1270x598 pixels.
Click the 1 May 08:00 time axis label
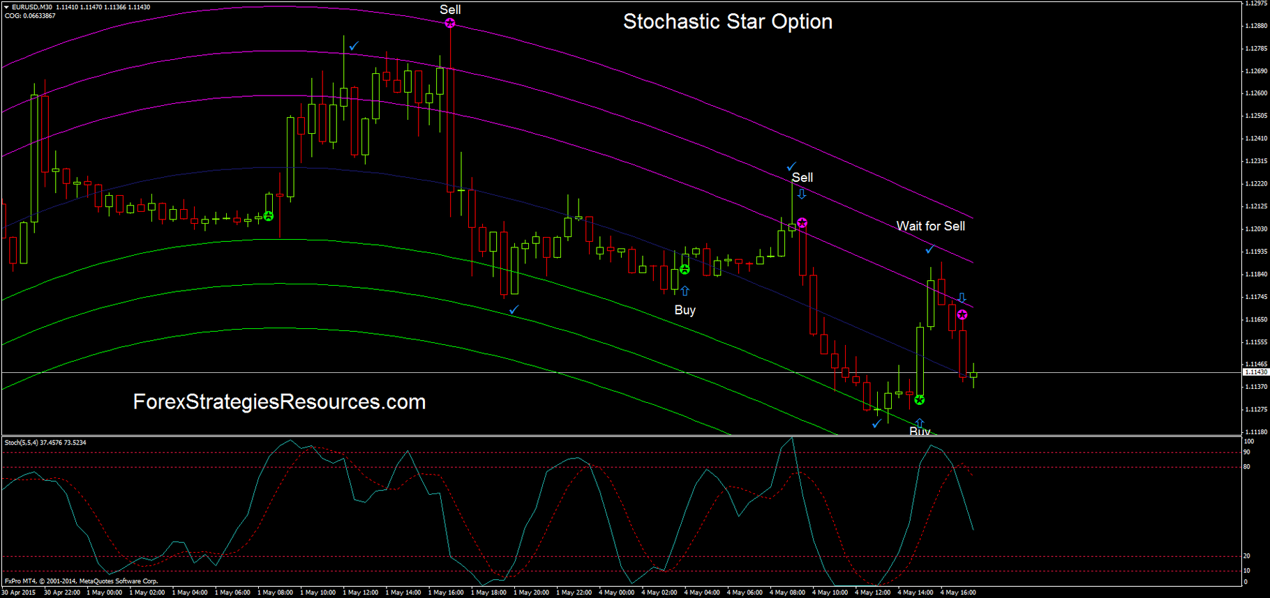(275, 592)
